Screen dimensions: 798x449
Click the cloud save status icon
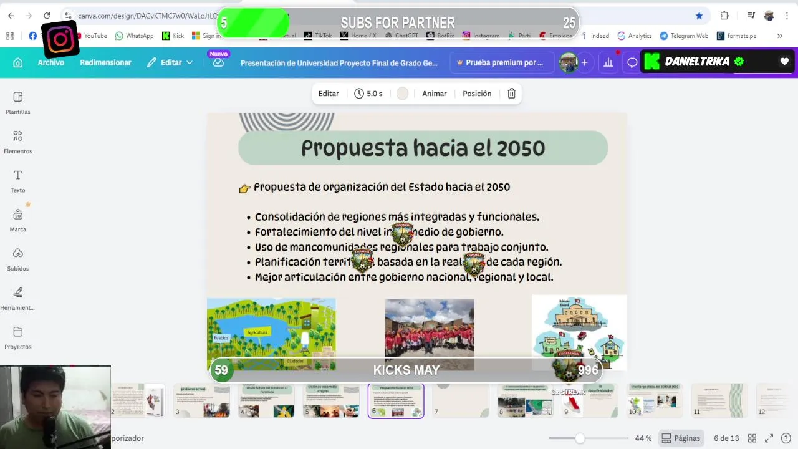click(x=218, y=62)
